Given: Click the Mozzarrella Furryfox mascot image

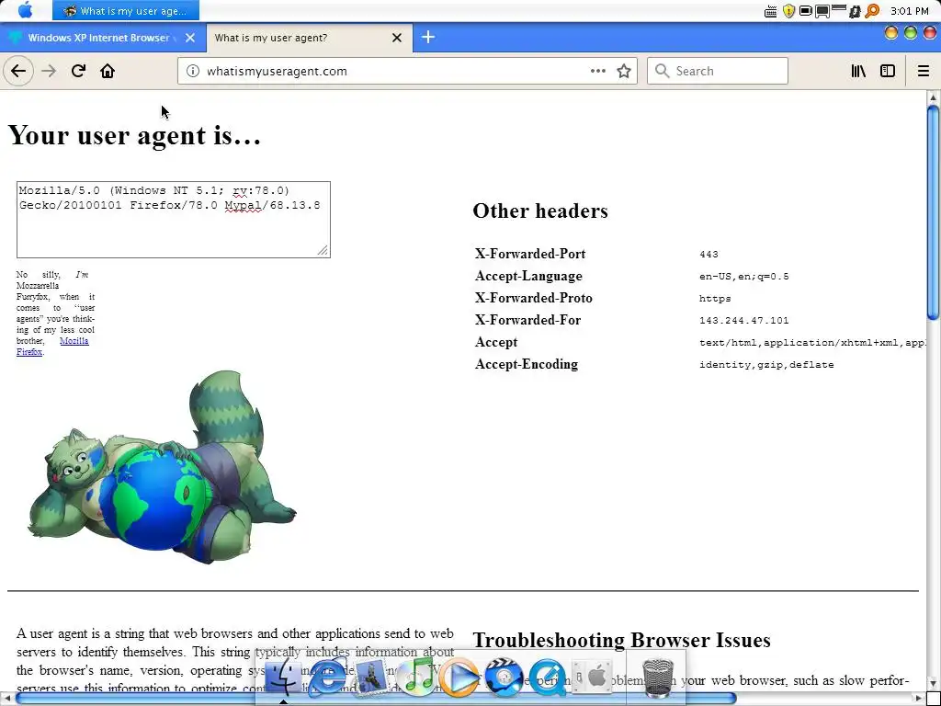Looking at the screenshot, I should (x=162, y=467).
